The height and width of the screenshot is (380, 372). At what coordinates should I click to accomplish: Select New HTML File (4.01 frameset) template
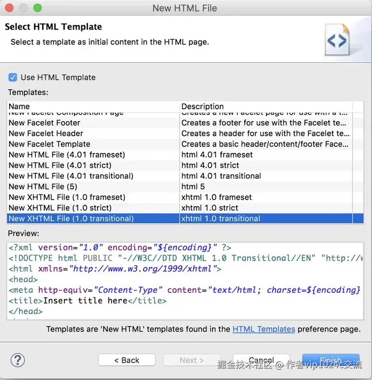[x=66, y=154]
